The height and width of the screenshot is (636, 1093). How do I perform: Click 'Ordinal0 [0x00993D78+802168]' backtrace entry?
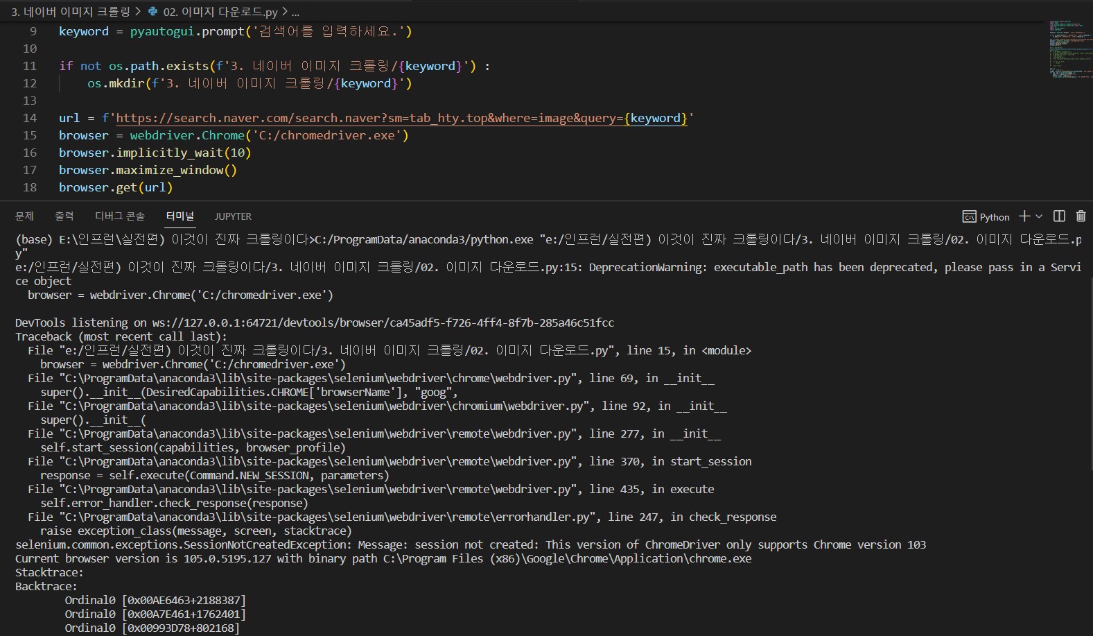(x=152, y=628)
